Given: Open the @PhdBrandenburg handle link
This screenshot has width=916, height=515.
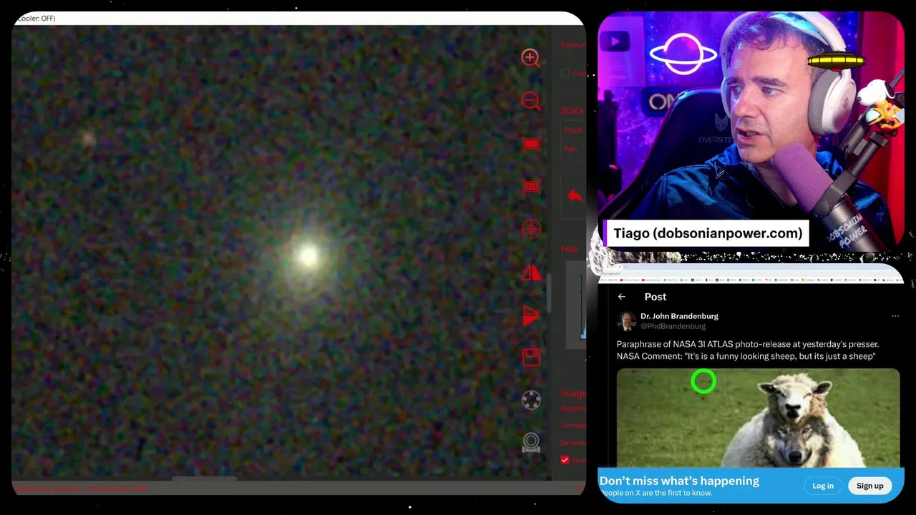Looking at the screenshot, I should click(673, 326).
